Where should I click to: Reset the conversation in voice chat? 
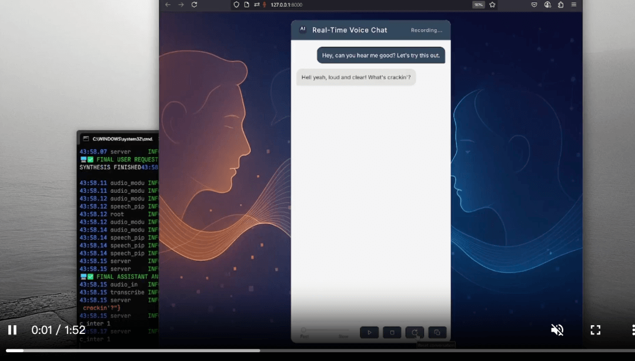pyautogui.click(x=415, y=332)
